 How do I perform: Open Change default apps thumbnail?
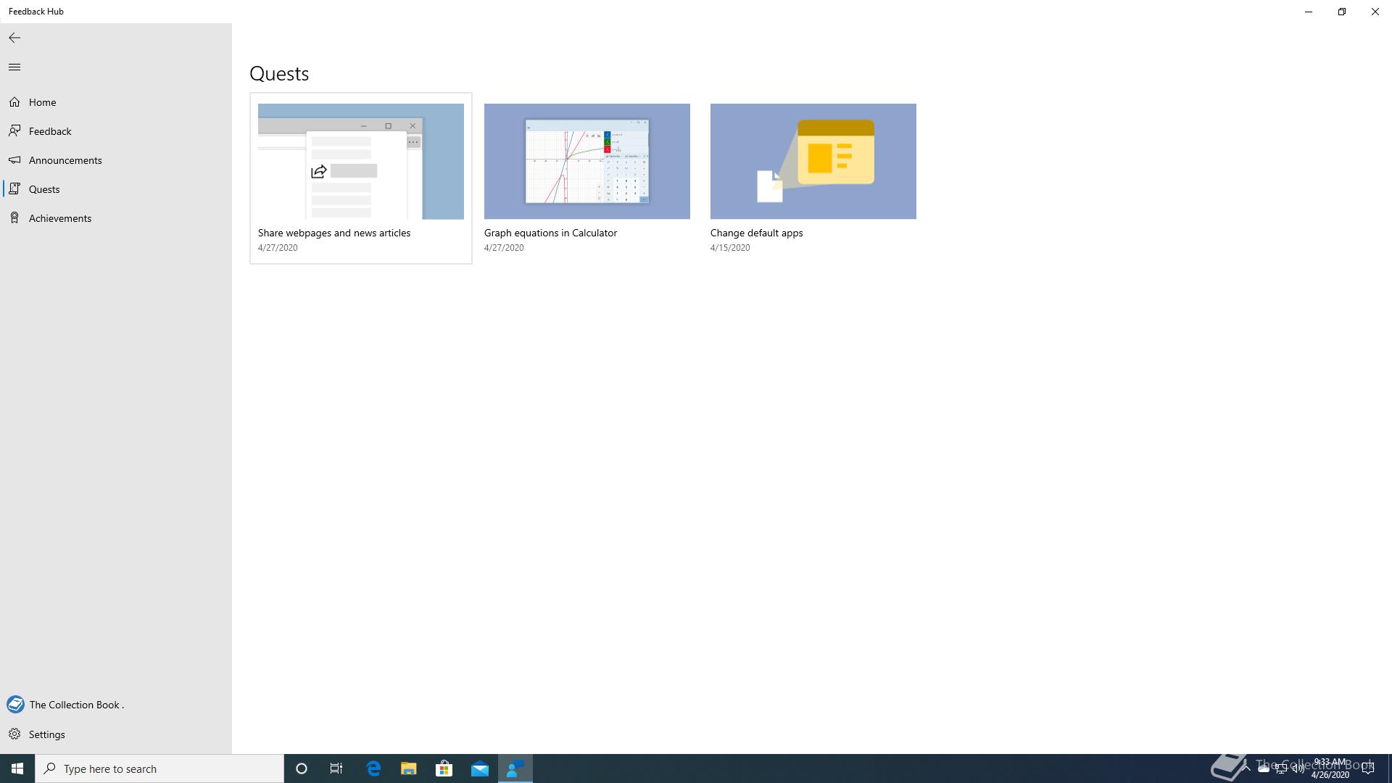click(813, 161)
